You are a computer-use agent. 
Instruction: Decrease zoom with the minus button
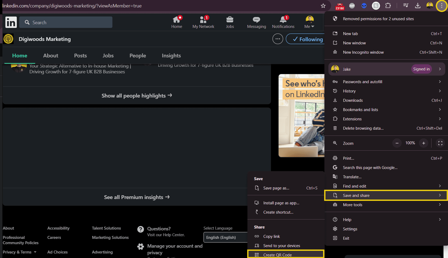(397, 143)
